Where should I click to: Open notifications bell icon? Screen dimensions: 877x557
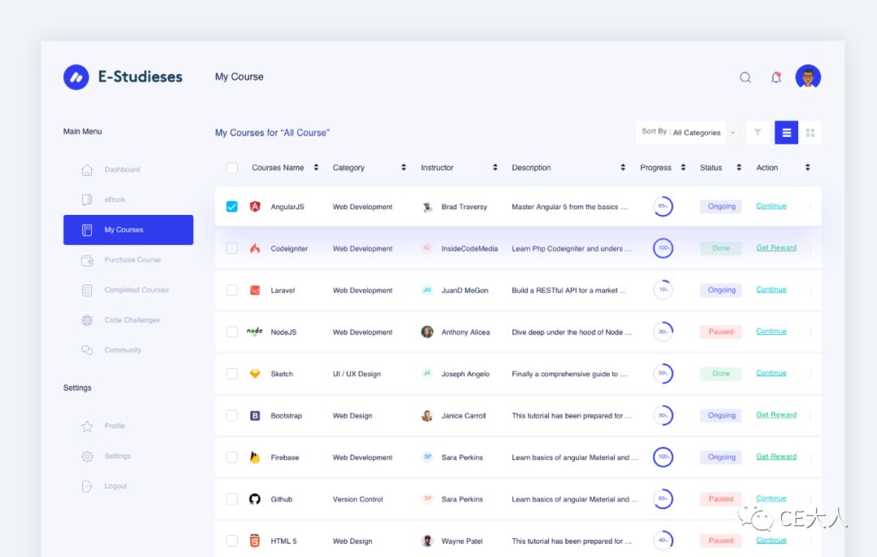[x=775, y=78]
